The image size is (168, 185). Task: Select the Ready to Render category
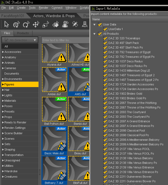pos(20,122)
